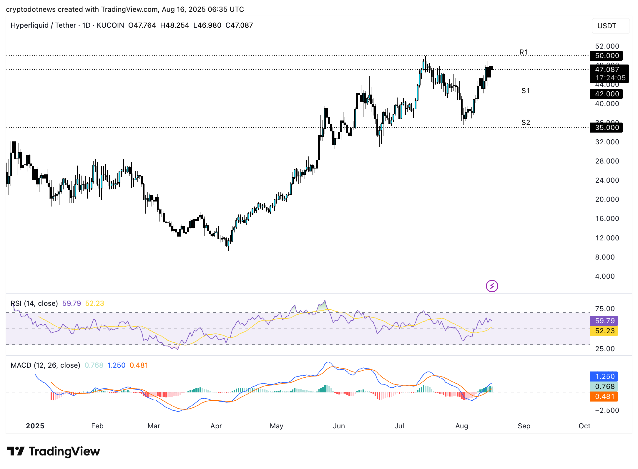This screenshot has width=638, height=469.
Task: Click the yellow RSI average 52.23 tag
Action: [604, 331]
